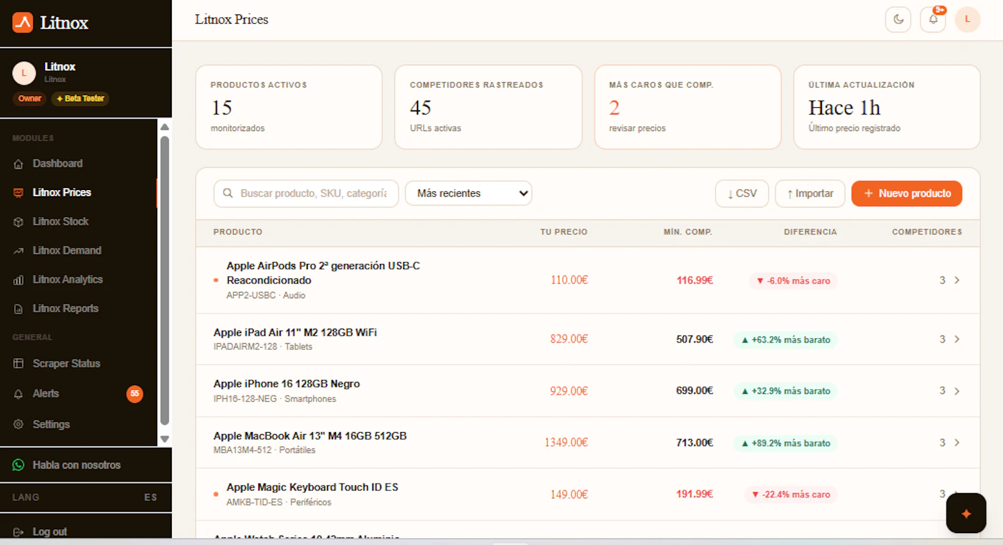Click the Owner badge
The width and height of the screenshot is (1003, 545).
tap(29, 98)
